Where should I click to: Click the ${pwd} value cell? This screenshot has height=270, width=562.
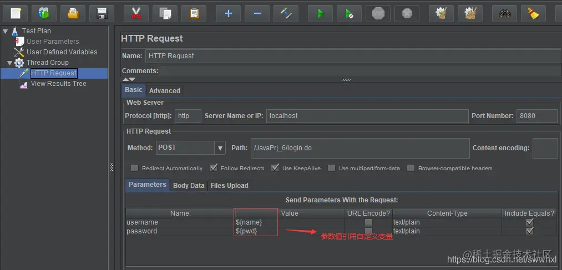pyautogui.click(x=290, y=231)
